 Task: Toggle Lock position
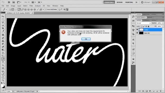[146, 26]
